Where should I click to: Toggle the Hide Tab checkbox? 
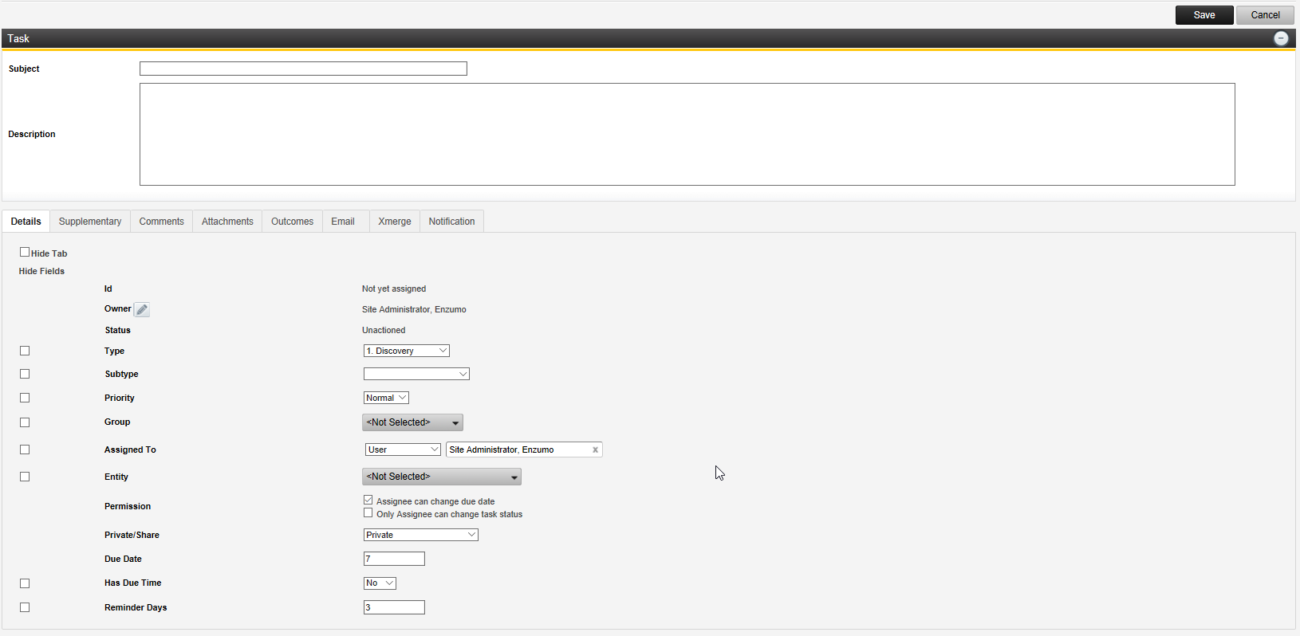[x=25, y=252]
